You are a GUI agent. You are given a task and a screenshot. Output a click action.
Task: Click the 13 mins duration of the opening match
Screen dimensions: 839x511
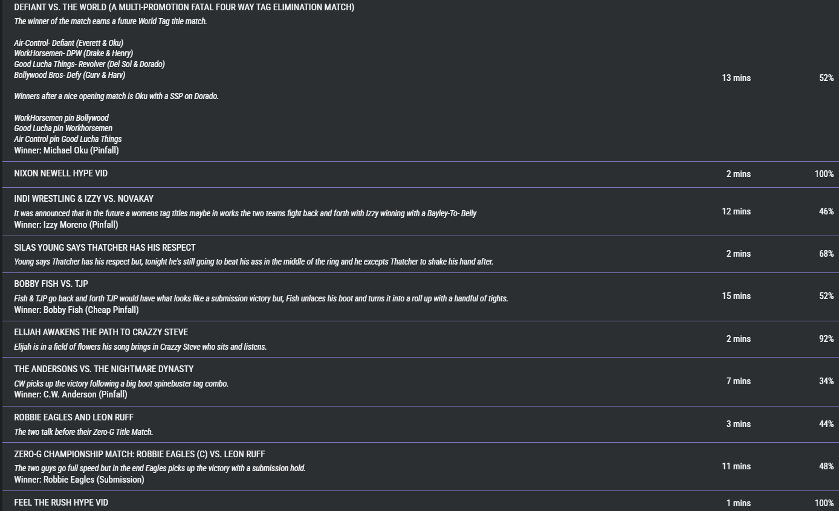click(736, 78)
